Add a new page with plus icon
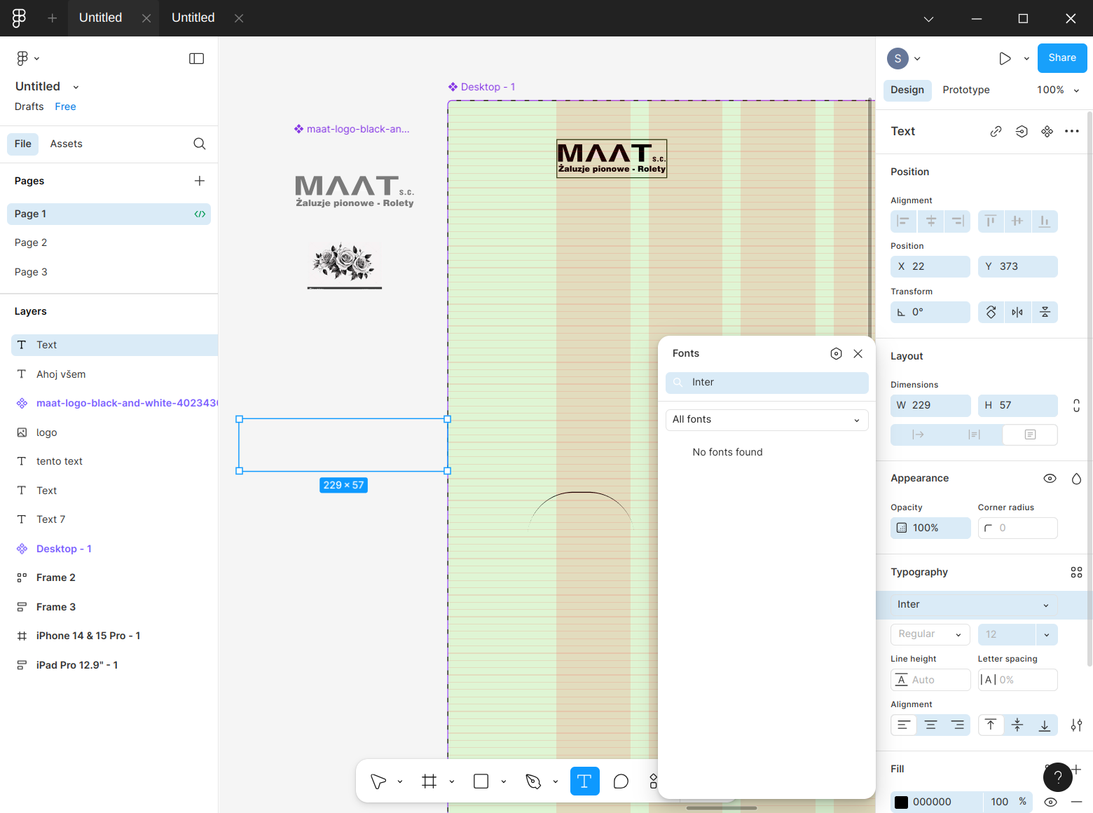This screenshot has height=813, width=1093. pos(200,181)
